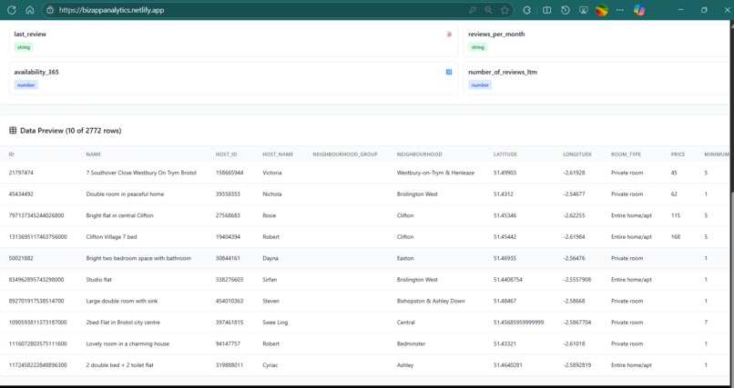The width and height of the screenshot is (734, 388).
Task: Click host name Dayna
Action: [x=270, y=258]
